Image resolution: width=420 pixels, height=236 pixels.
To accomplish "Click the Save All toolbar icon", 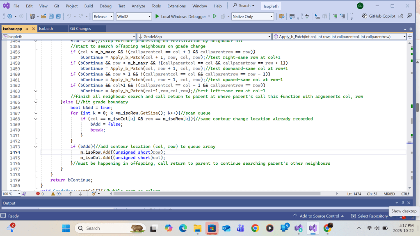I will pos(59,16).
